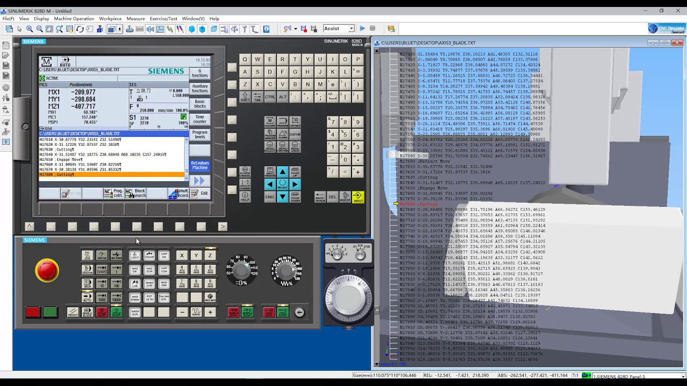The image size is (687, 386).
Task: Click G functions softkey
Action: tap(200, 74)
